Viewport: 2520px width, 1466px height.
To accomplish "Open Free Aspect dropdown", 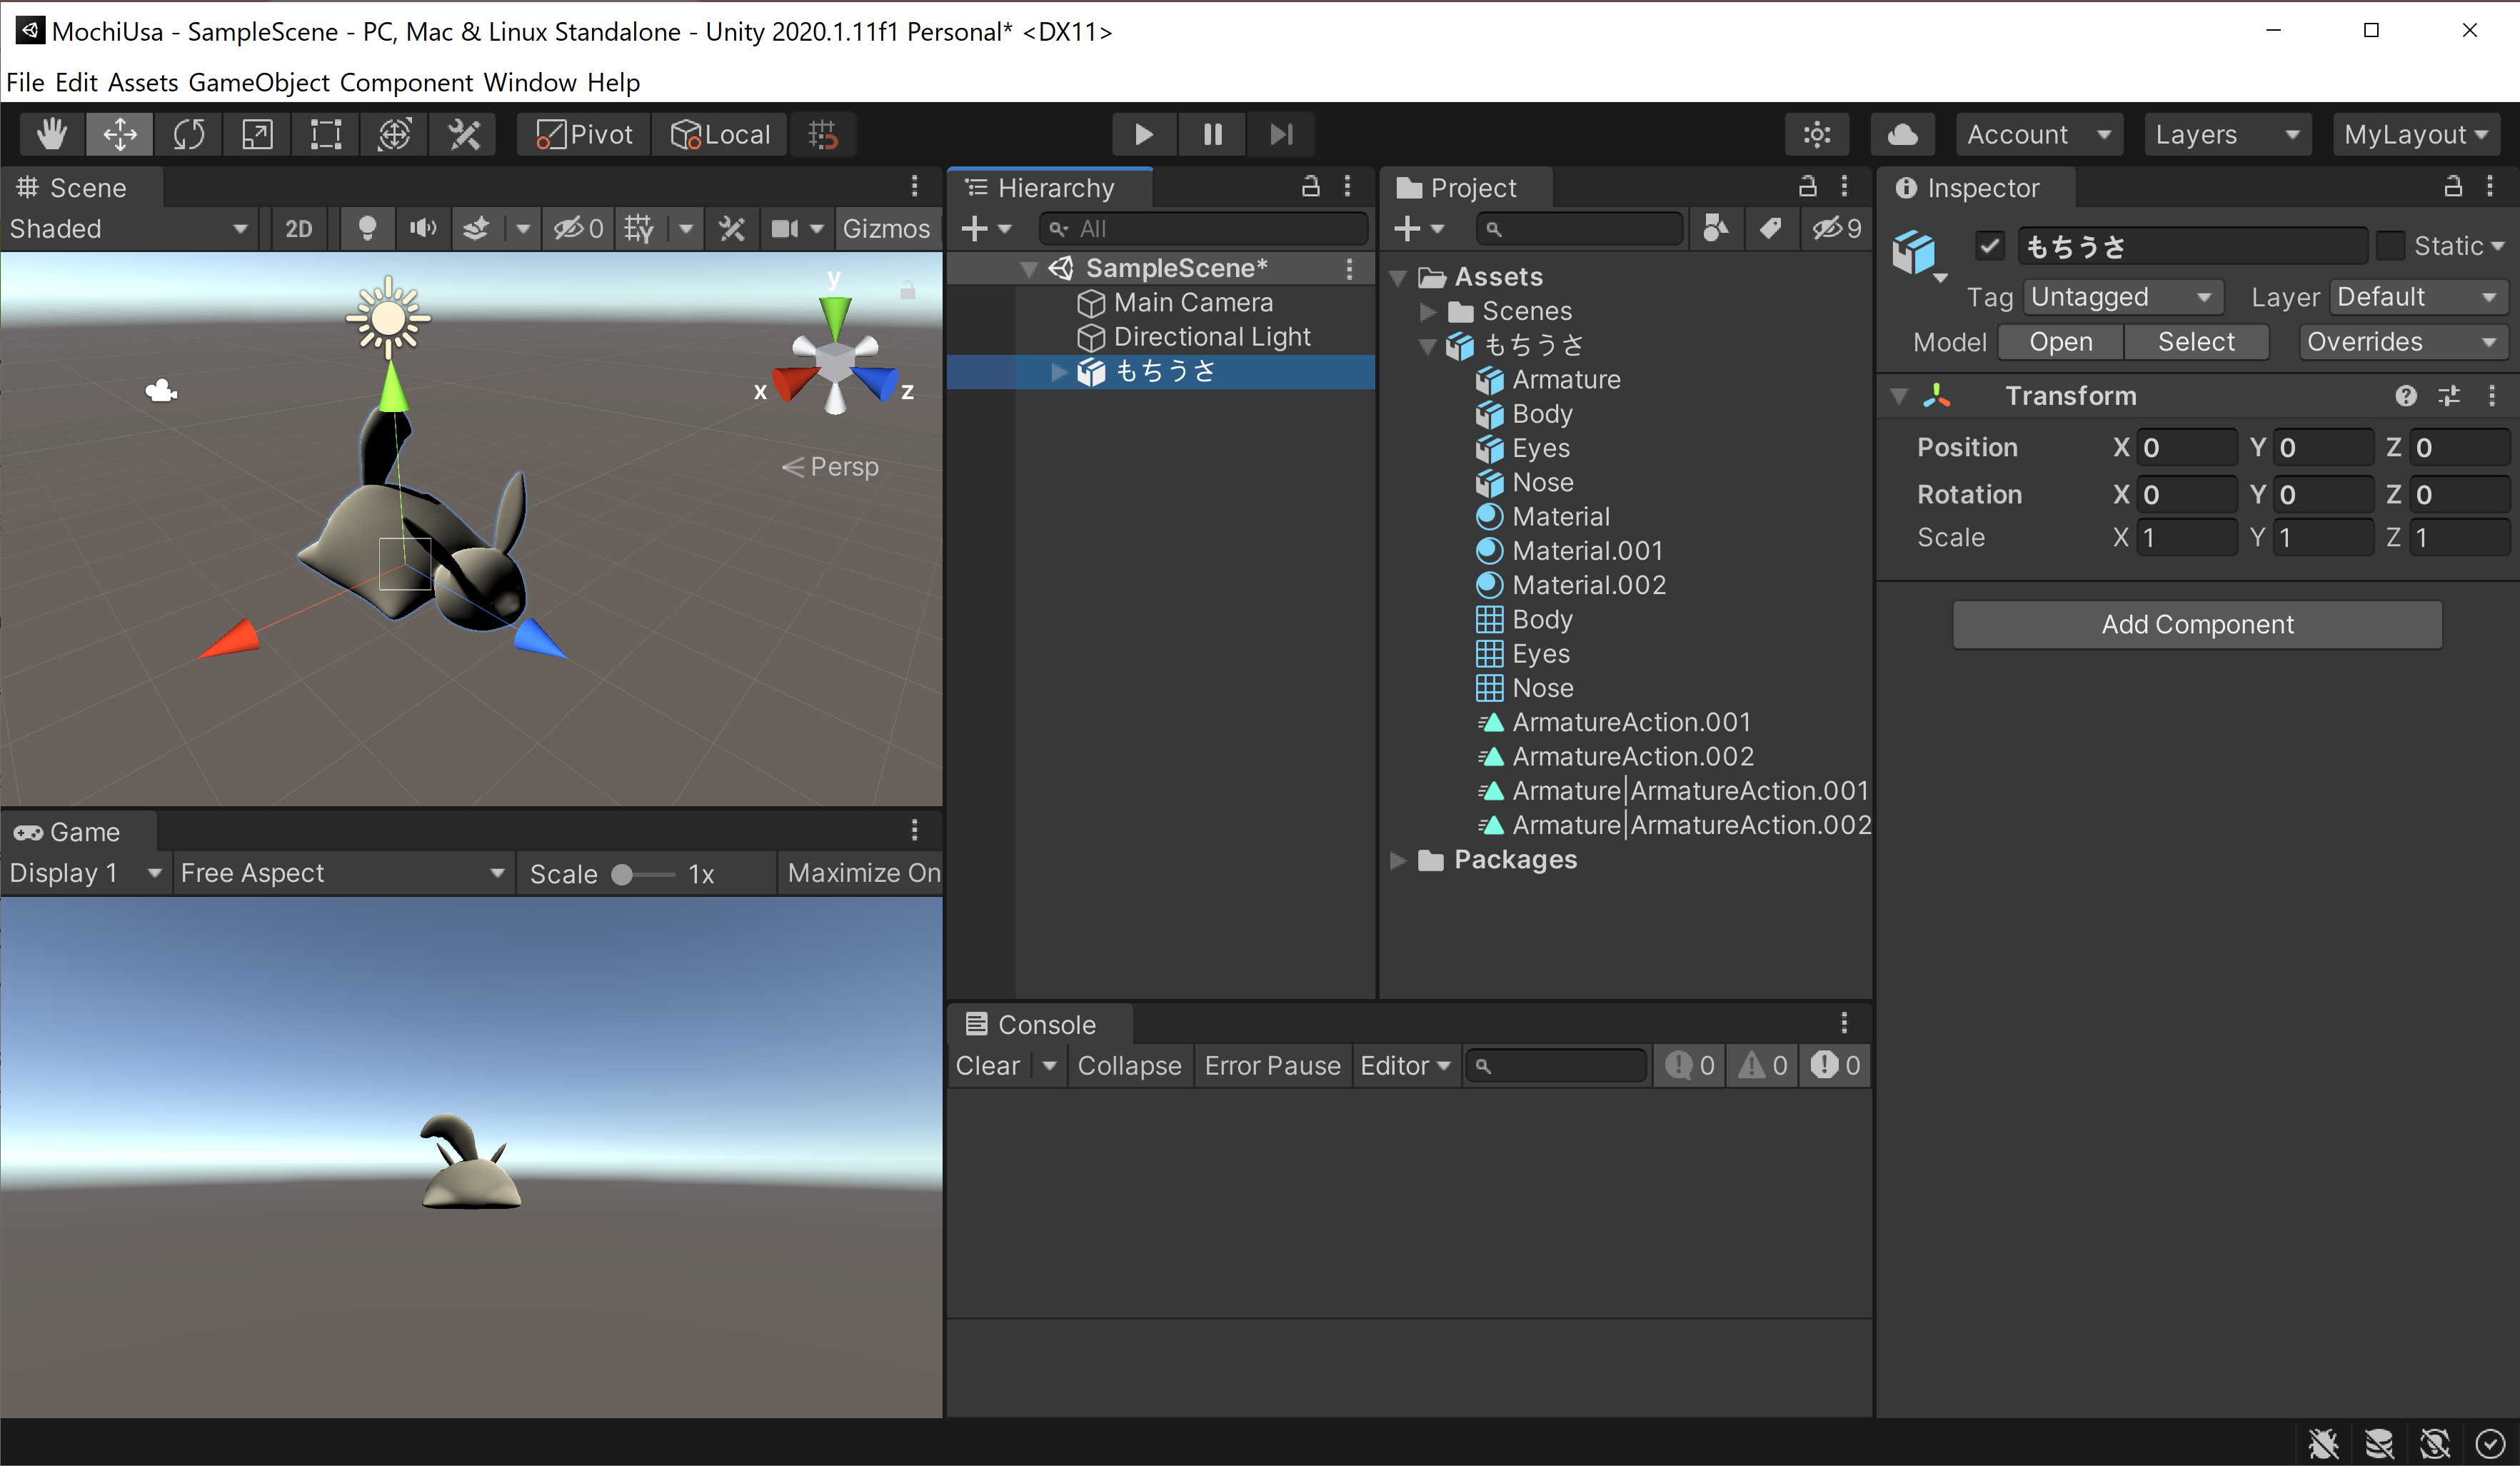I will (343, 873).
